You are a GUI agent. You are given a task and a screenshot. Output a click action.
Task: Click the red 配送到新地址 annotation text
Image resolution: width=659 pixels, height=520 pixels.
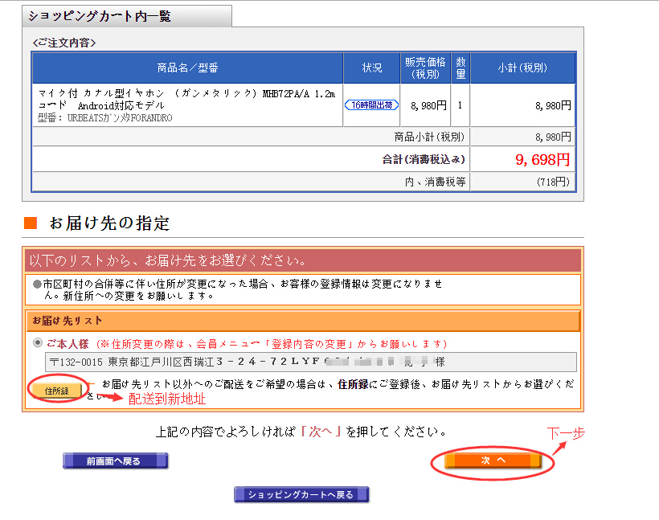166,399
